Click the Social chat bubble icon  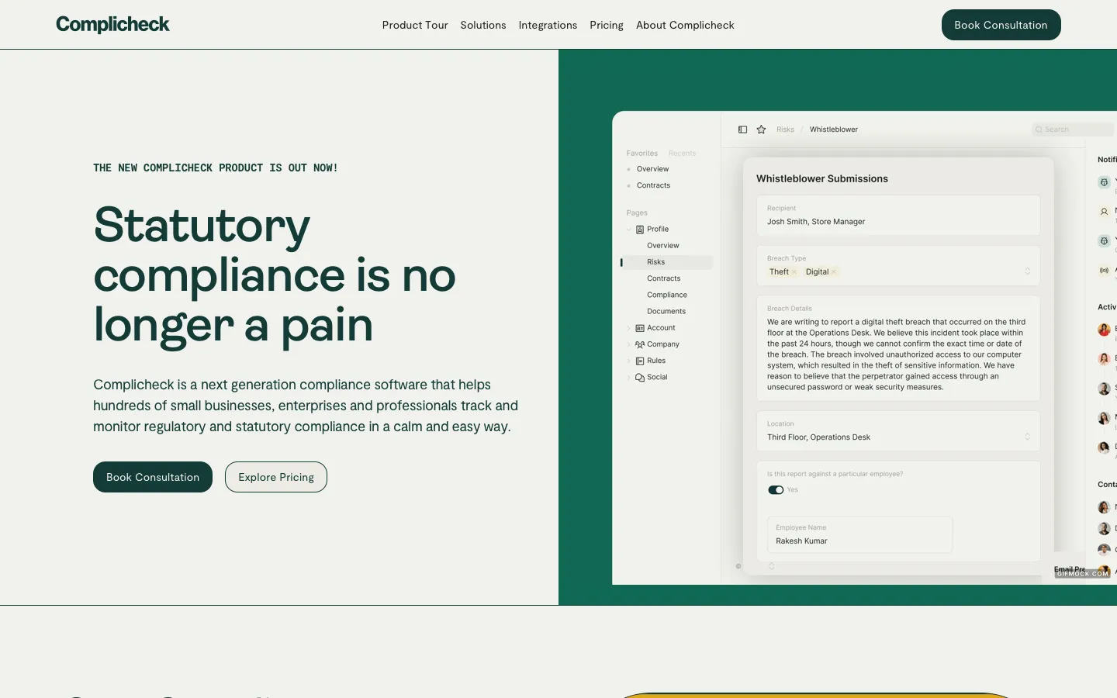coord(640,378)
